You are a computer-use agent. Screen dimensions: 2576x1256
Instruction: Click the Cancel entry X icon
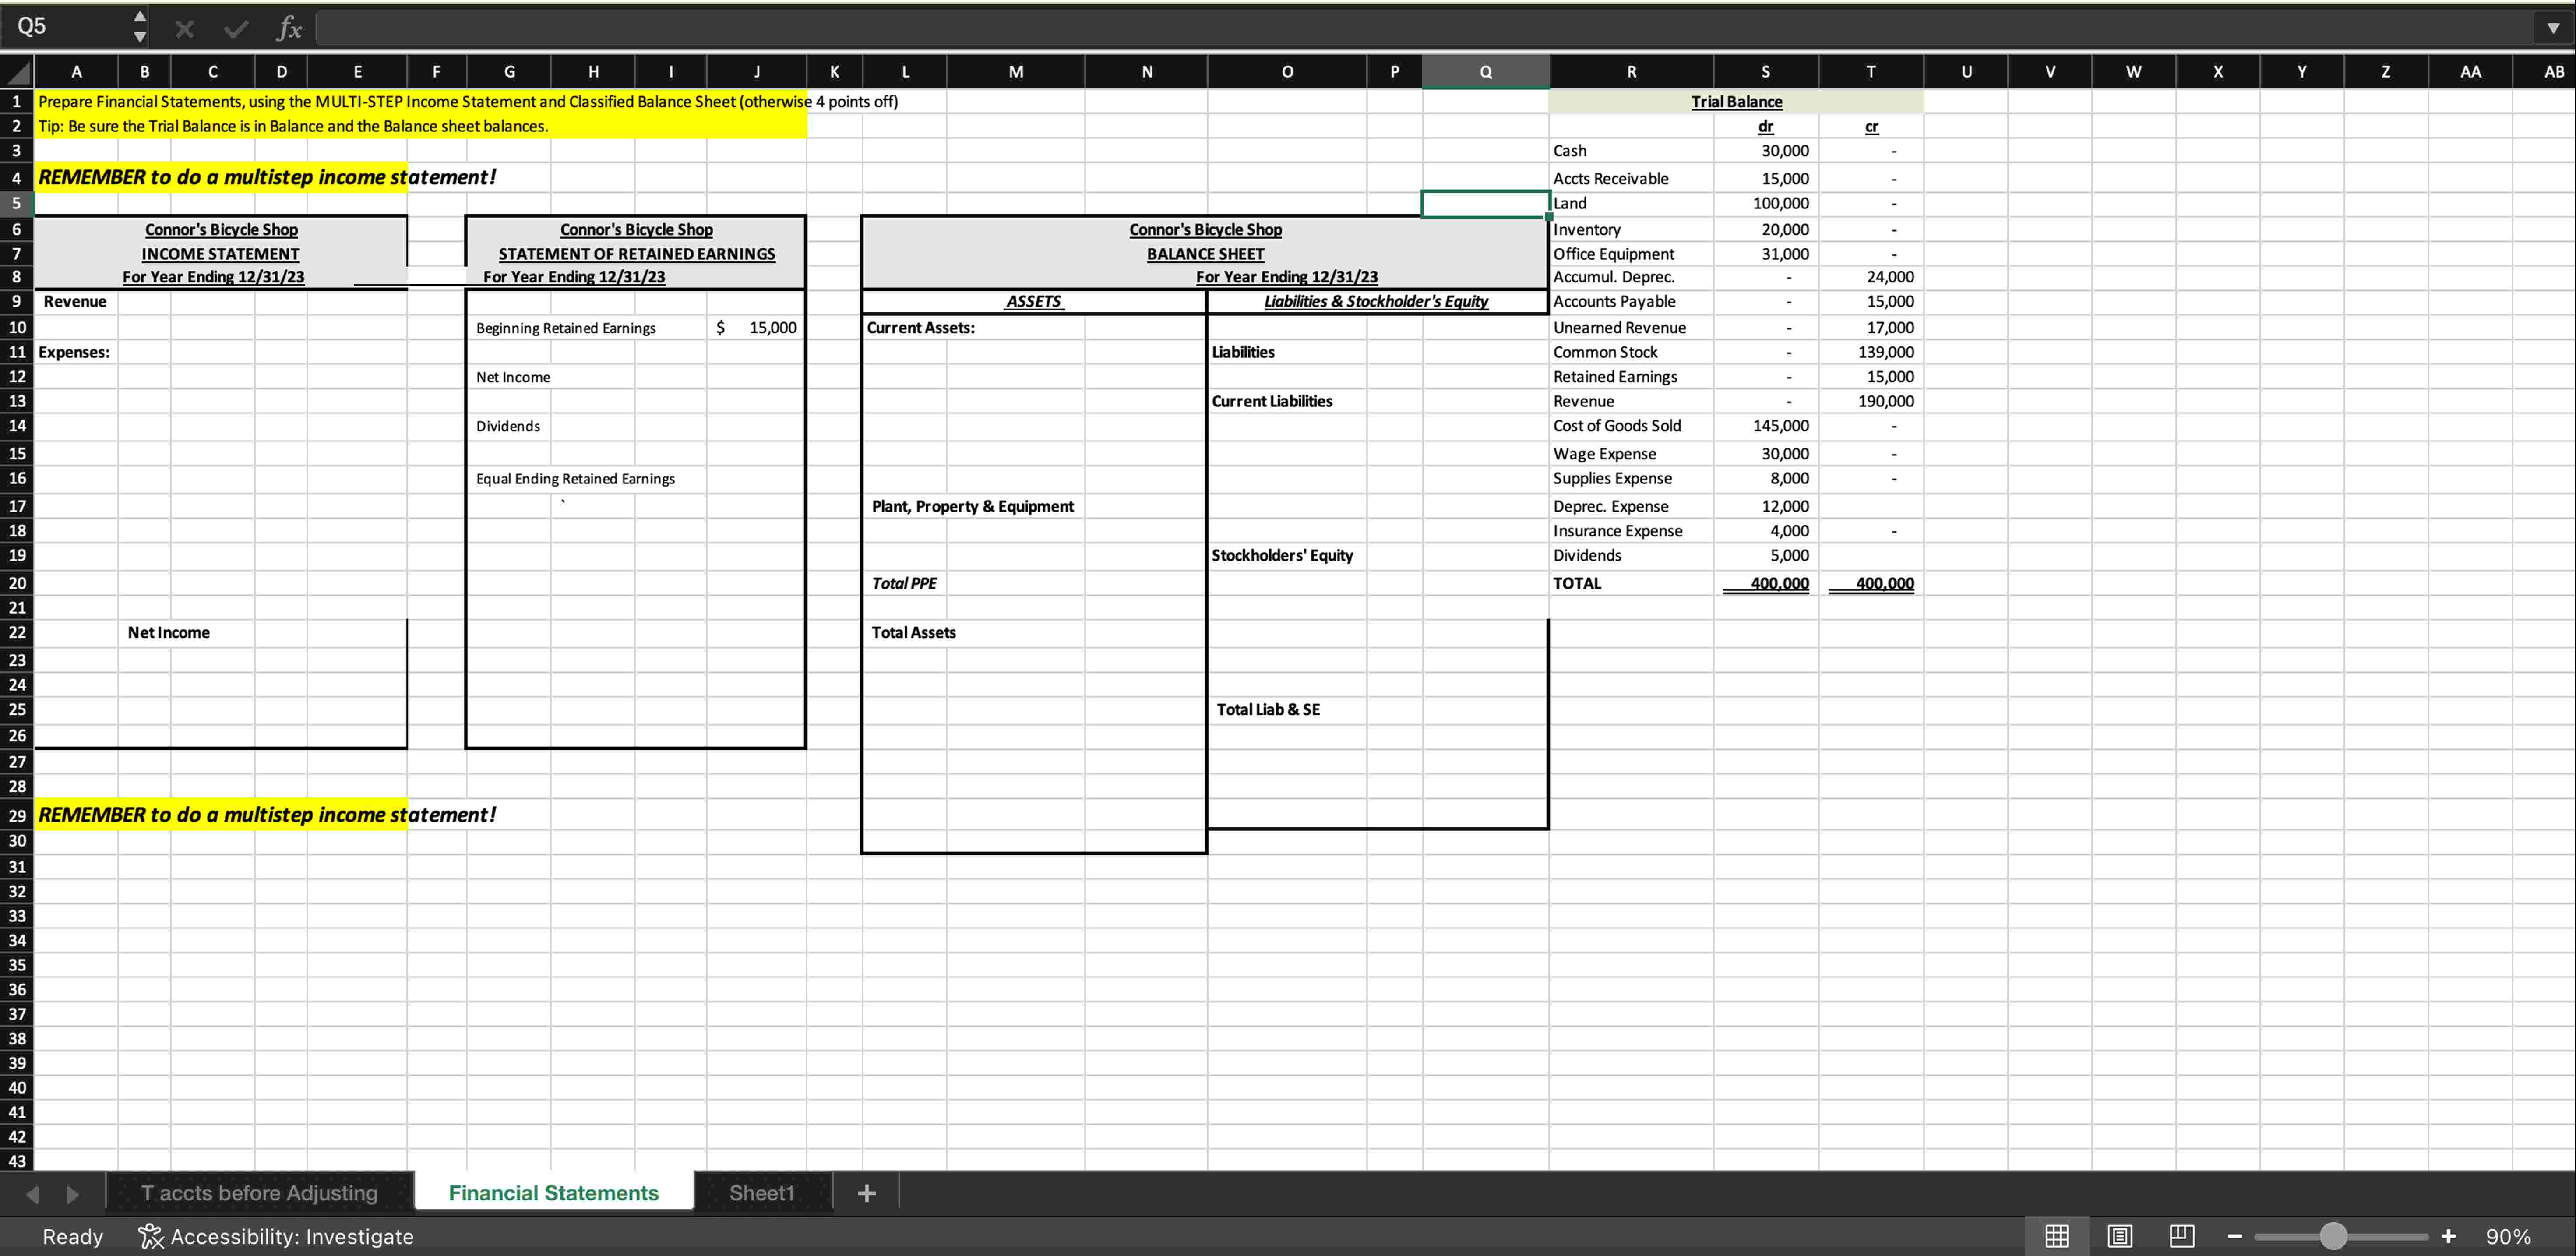(184, 28)
